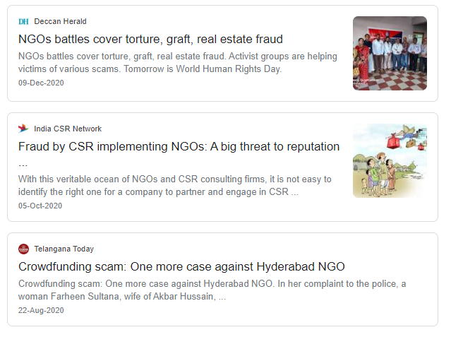Viewport: 451px width, 337px height.
Task: Select the Telangana Today source label
Action: (x=64, y=249)
